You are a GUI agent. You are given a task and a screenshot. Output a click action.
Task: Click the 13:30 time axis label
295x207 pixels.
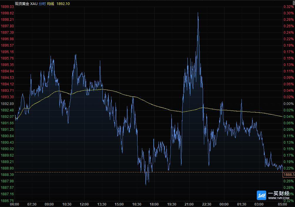[102, 204]
